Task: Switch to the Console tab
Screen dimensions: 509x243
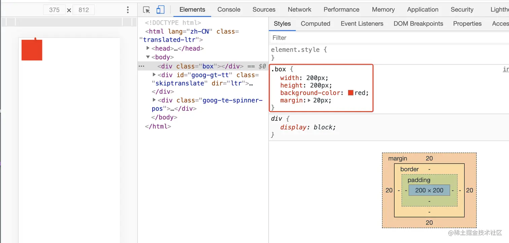Action: pyautogui.click(x=229, y=10)
